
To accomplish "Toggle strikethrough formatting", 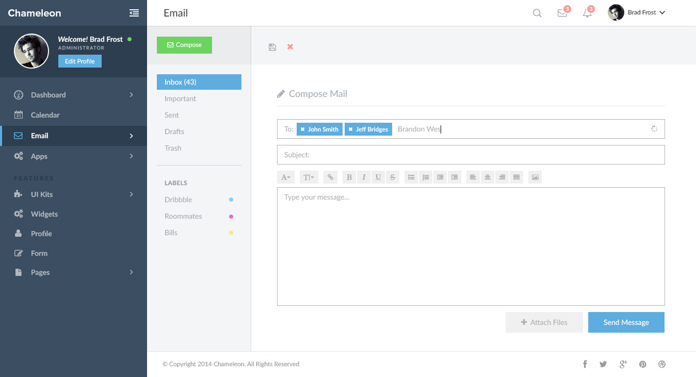I will [393, 177].
